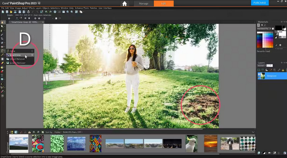Click the Zoom Out magnifier icon

(68, 12)
